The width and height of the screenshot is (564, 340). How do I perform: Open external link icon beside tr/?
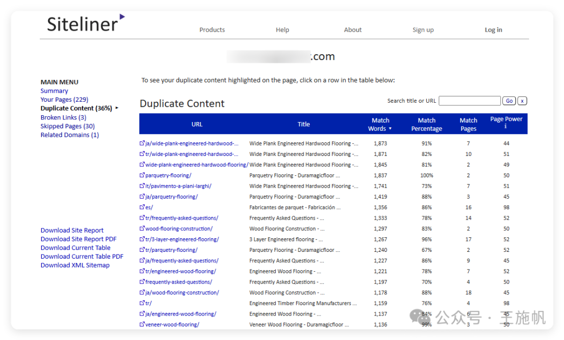coord(142,302)
